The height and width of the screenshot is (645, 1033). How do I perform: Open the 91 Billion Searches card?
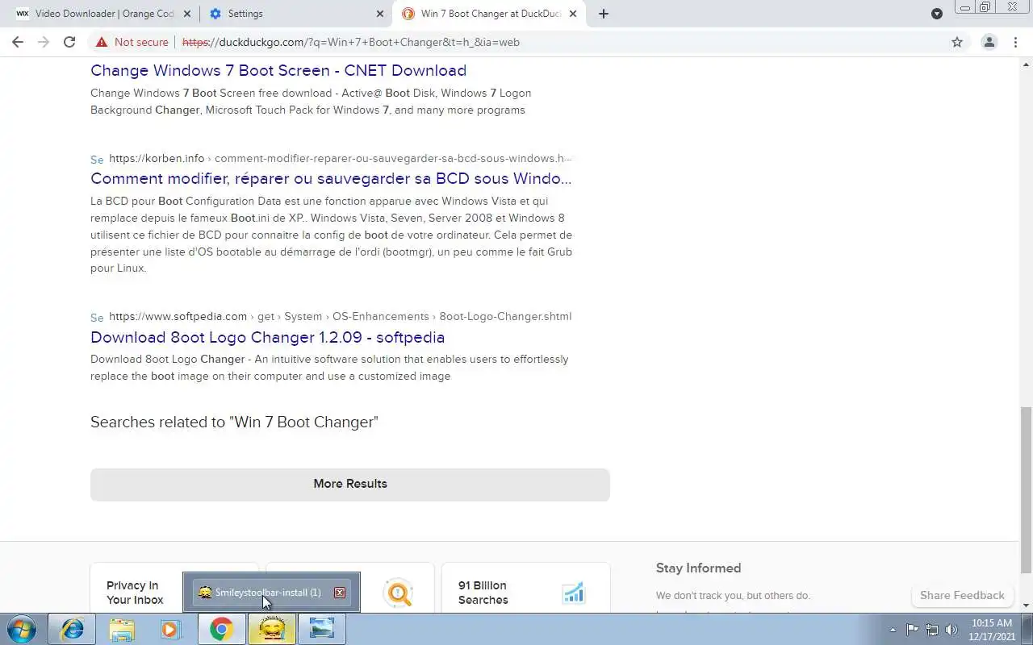pyautogui.click(x=525, y=589)
